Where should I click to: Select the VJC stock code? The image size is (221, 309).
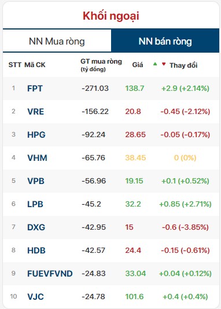[35, 297]
